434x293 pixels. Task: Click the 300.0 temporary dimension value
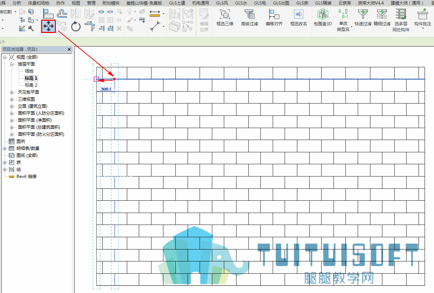click(106, 89)
